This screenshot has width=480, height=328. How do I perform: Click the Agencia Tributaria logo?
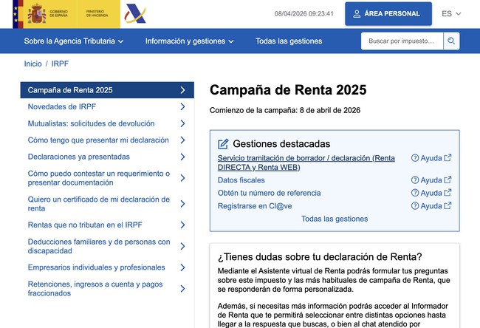pyautogui.click(x=135, y=14)
